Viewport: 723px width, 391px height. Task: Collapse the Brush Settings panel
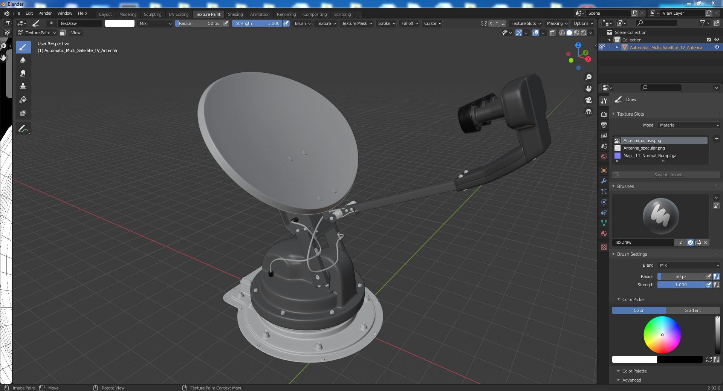click(x=632, y=254)
